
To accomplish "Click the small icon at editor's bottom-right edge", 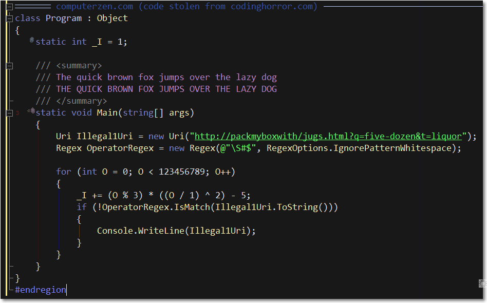I will click(482, 283).
